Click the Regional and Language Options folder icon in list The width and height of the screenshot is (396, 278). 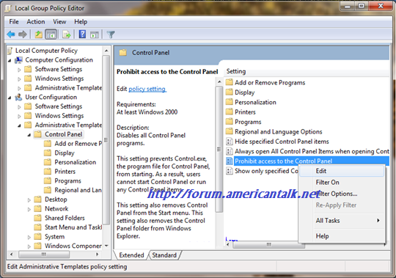pos(230,131)
